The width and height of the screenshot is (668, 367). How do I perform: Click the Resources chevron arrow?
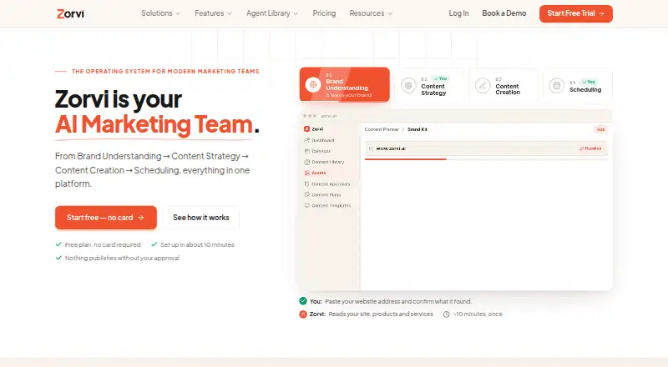[x=390, y=13]
